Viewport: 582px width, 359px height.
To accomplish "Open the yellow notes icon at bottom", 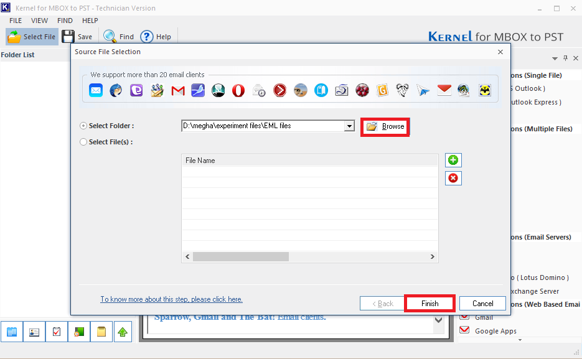I will click(101, 332).
